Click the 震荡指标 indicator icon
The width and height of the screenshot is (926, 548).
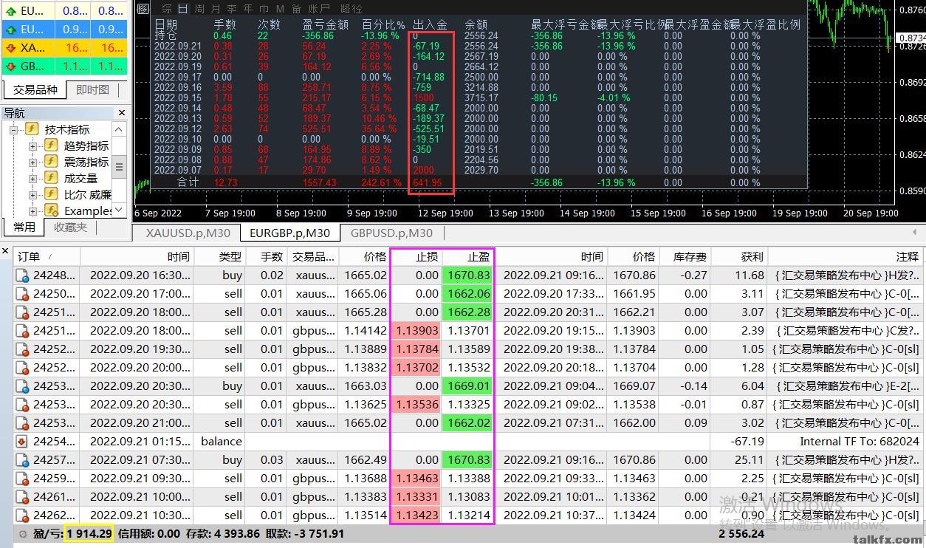coord(51,162)
